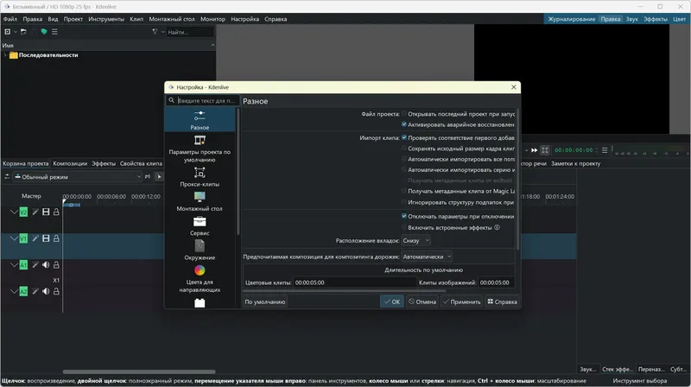Toggle video visibility on track V2

(46, 212)
